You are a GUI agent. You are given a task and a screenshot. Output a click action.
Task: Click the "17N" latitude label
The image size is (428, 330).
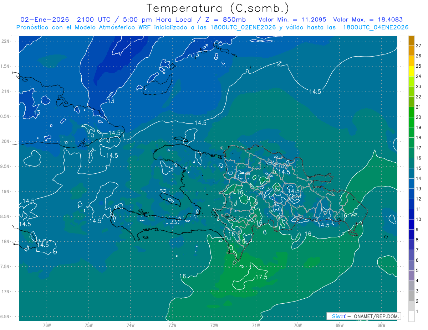(6, 292)
